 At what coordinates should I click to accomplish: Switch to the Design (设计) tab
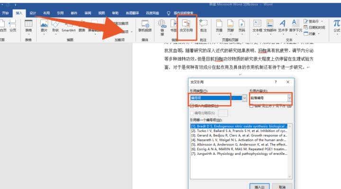(x=33, y=13)
